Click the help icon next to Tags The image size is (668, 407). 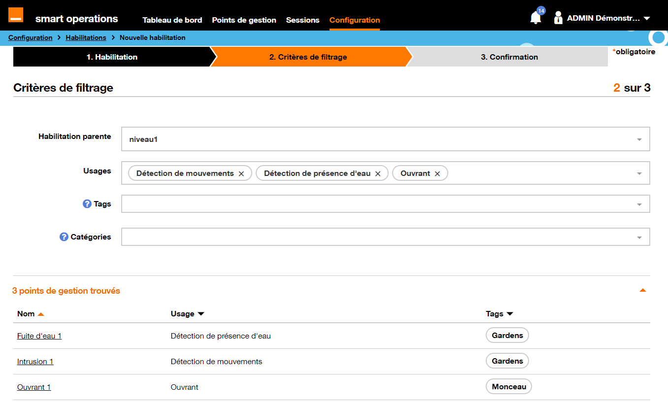(x=86, y=203)
